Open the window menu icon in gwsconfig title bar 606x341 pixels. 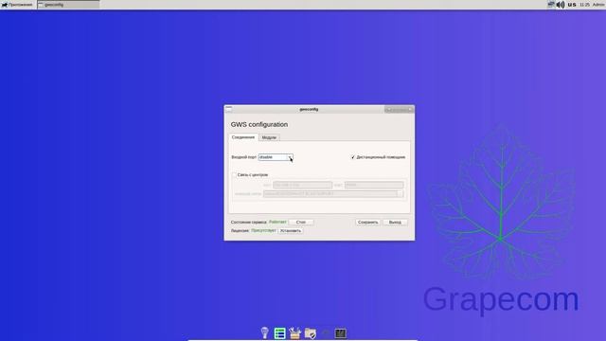click(x=229, y=110)
